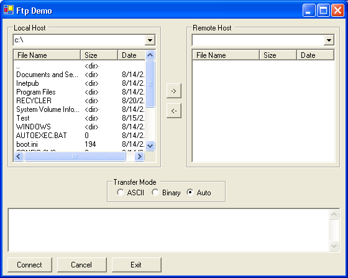Select the 'AUTOEXEC.BAT' file
The width and height of the screenshot is (348, 278).
(41, 136)
